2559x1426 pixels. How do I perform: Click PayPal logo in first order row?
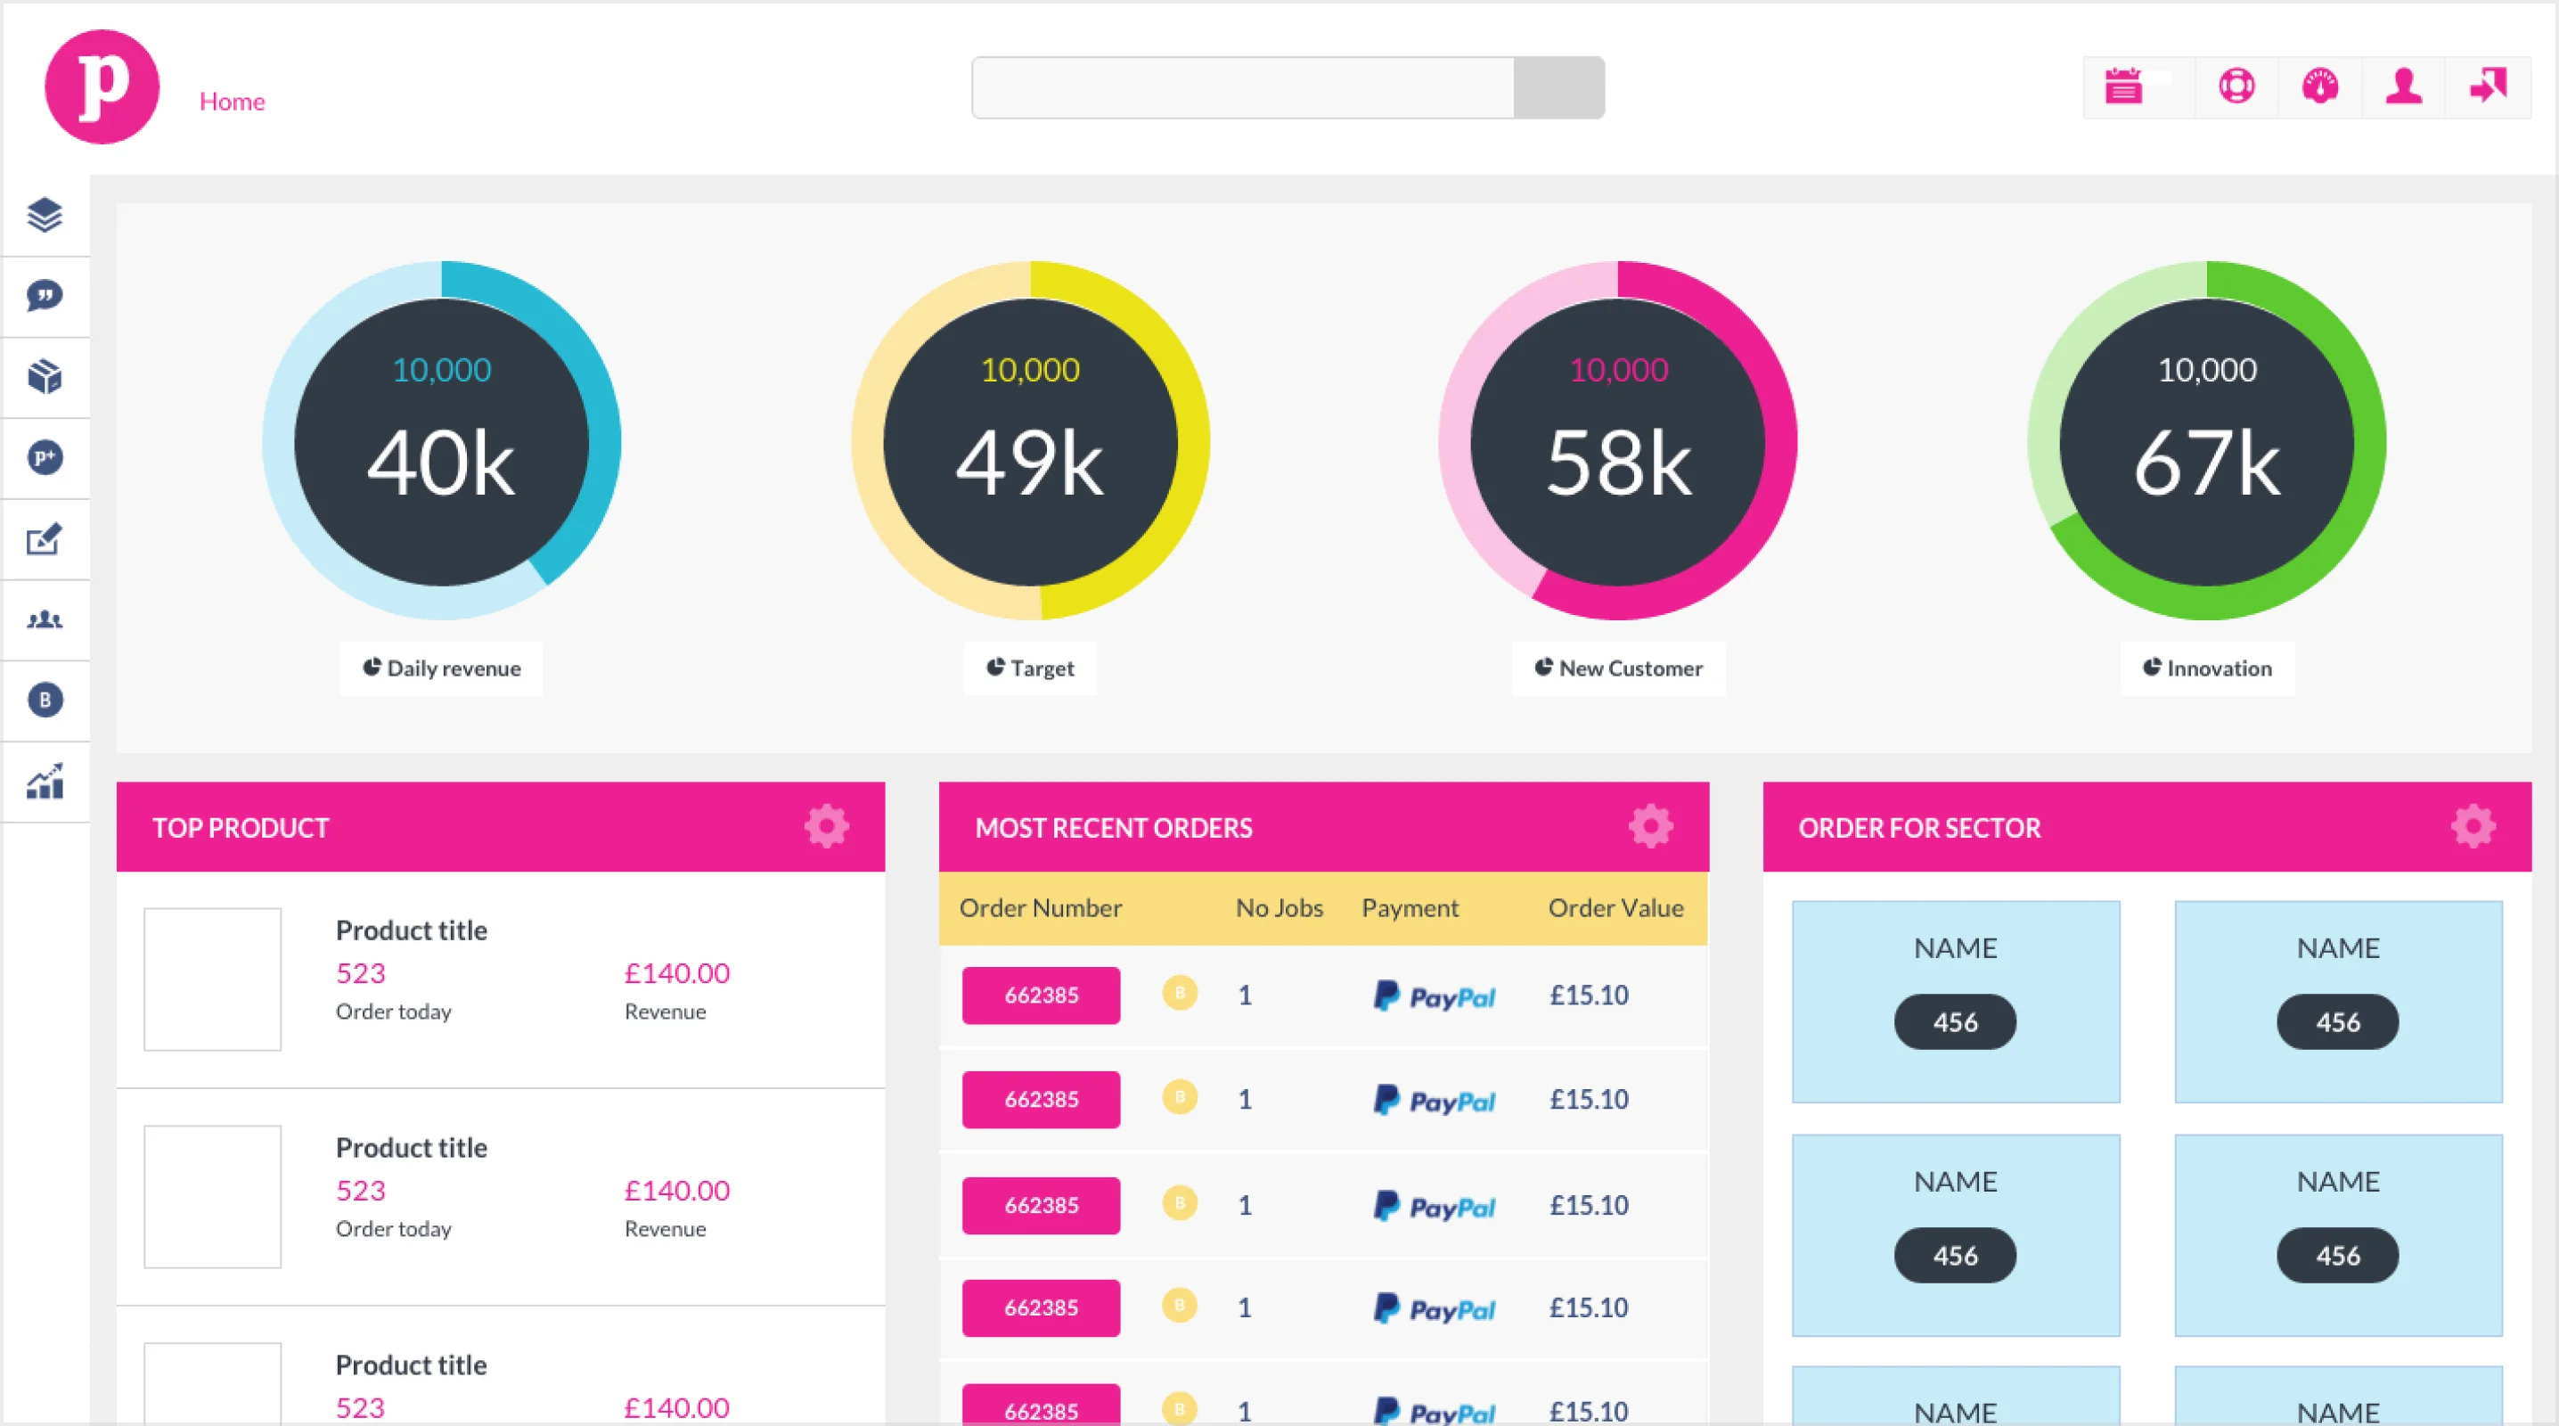click(x=1435, y=996)
